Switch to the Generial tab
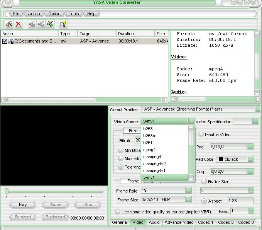Screen dimensions: 262x230 120,222
